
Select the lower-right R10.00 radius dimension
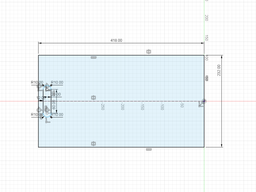(57, 114)
